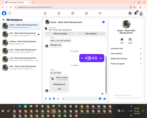Click the phone handset icon in card
This screenshot has width=147, height=118.
pyautogui.click(x=53, y=78)
